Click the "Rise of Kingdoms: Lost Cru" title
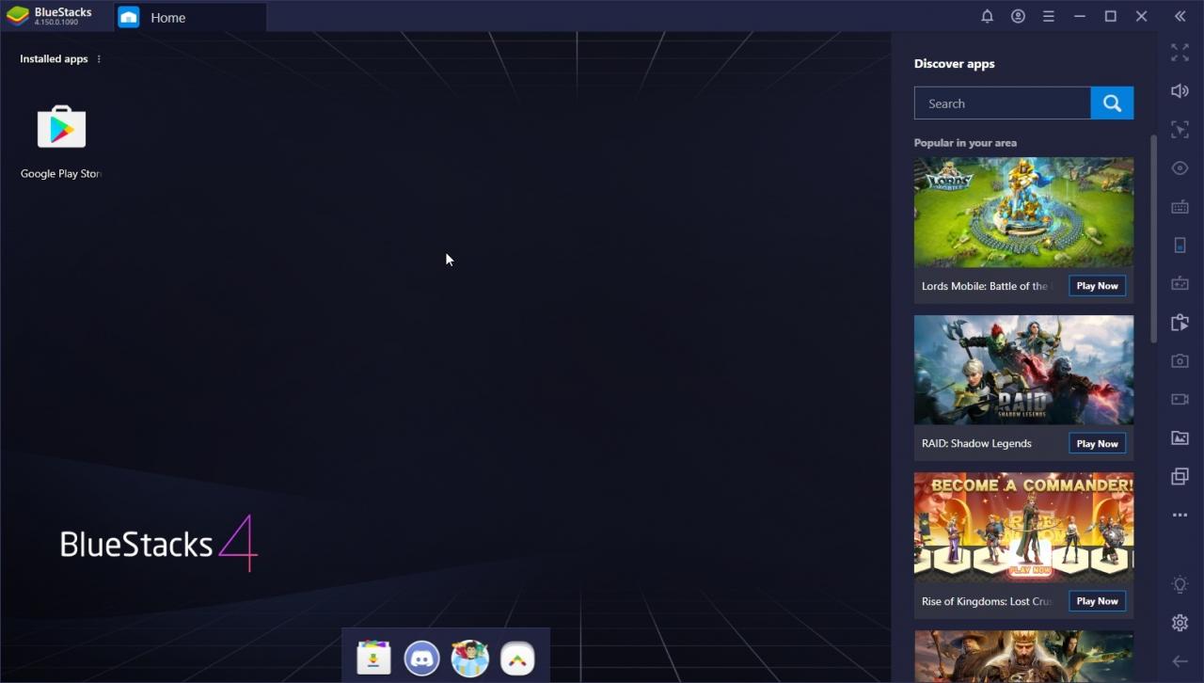This screenshot has width=1204, height=683. pos(987,601)
